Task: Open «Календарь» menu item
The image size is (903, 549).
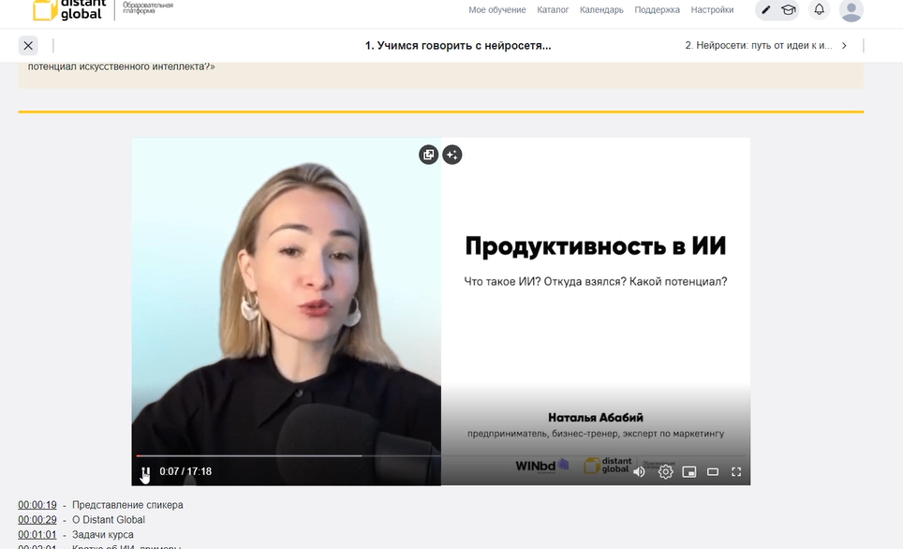Action: click(601, 9)
